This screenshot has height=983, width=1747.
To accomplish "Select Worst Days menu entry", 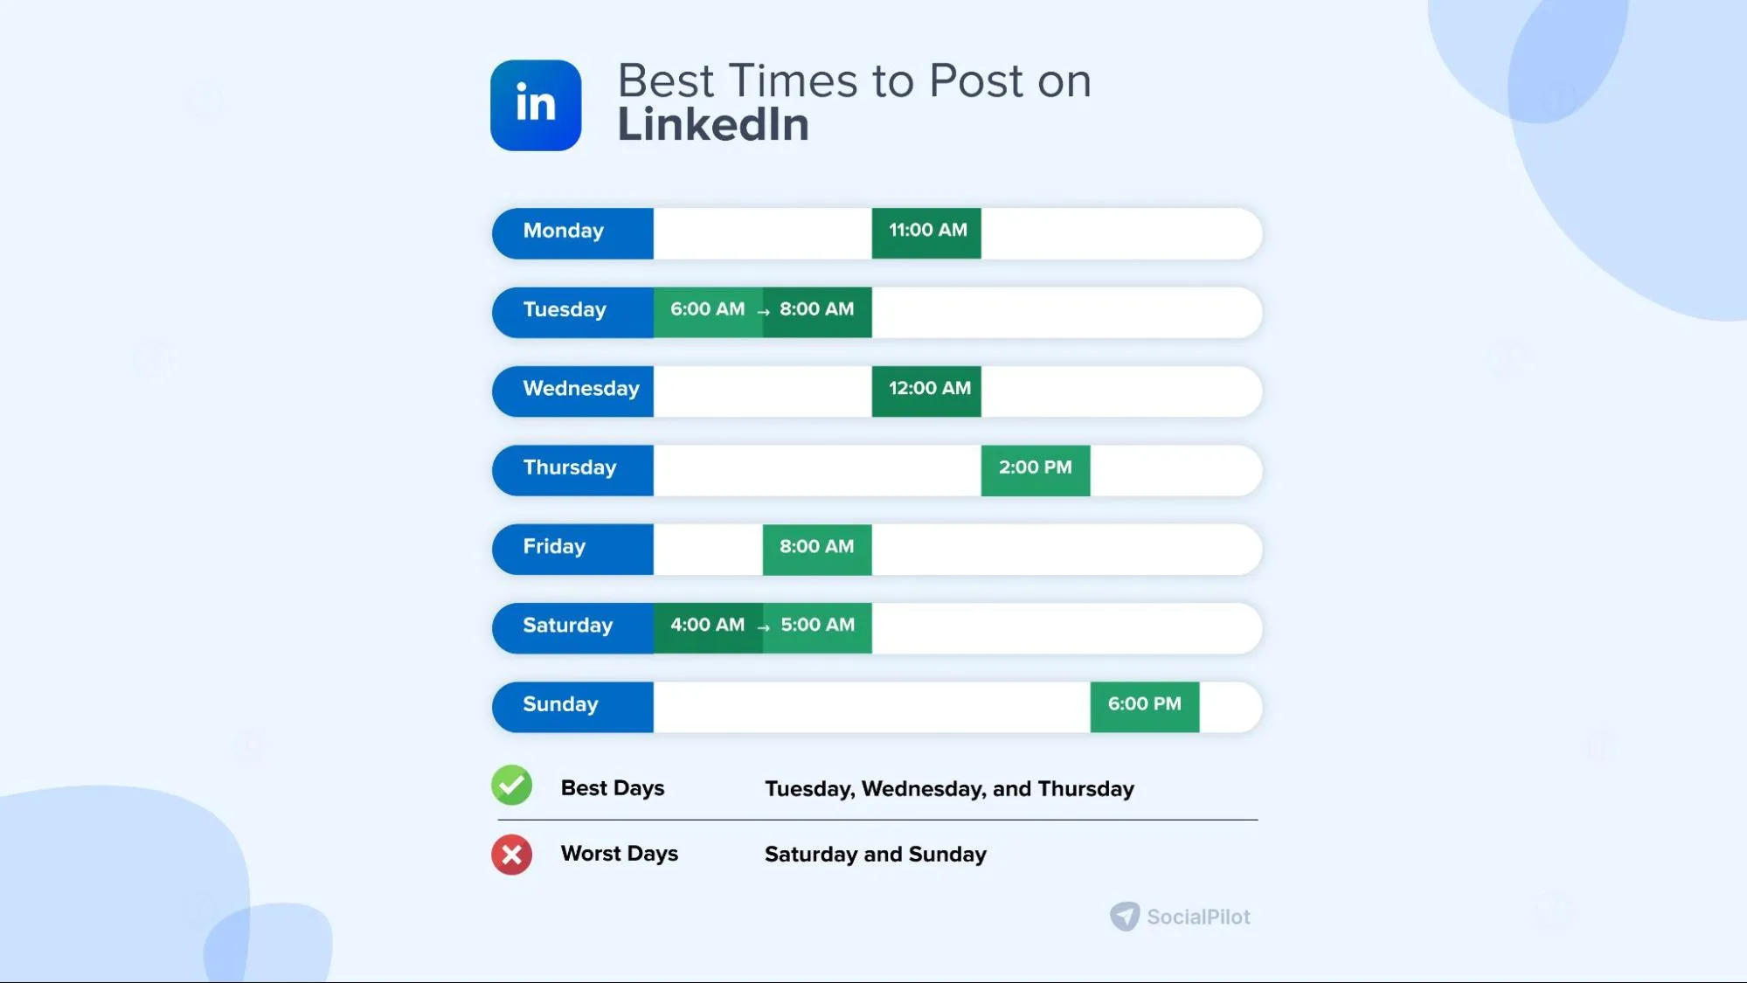I will tap(619, 854).
